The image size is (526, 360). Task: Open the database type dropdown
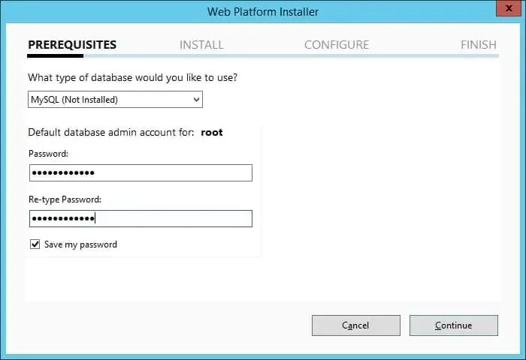pos(115,100)
